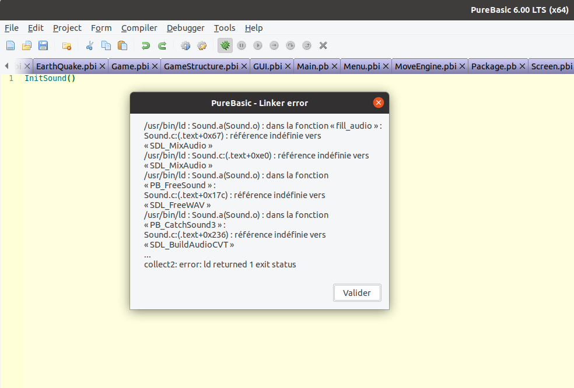The height and width of the screenshot is (388, 574).
Task: Close the EarthQuake.pbi tab
Action: coord(103,66)
